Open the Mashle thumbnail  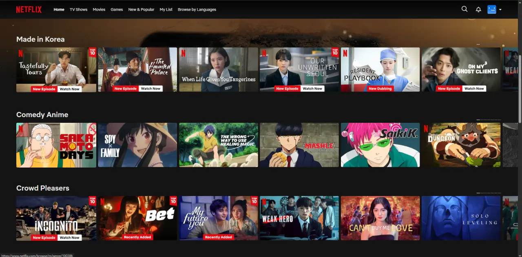coord(299,145)
